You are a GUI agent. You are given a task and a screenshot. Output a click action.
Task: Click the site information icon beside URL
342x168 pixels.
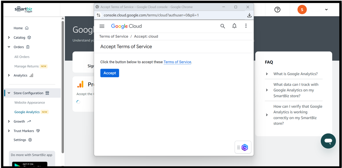99,15
